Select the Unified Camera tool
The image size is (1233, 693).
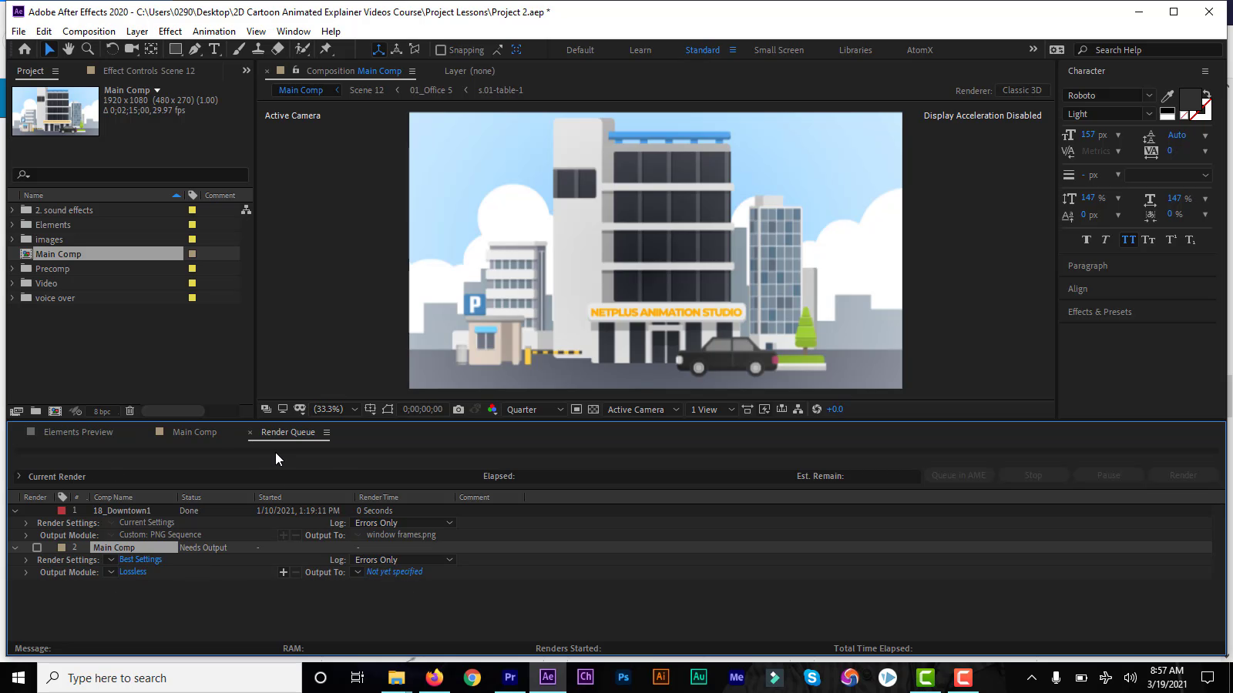coord(132,49)
